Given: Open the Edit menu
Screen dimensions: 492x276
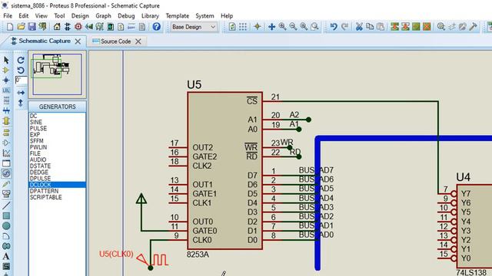Looking at the screenshot, I should 24,15.
